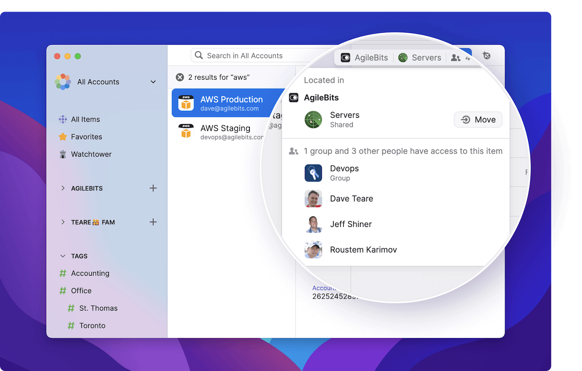The width and height of the screenshot is (582, 371).
Task: Select the St. Thomas tag
Action: coord(98,308)
